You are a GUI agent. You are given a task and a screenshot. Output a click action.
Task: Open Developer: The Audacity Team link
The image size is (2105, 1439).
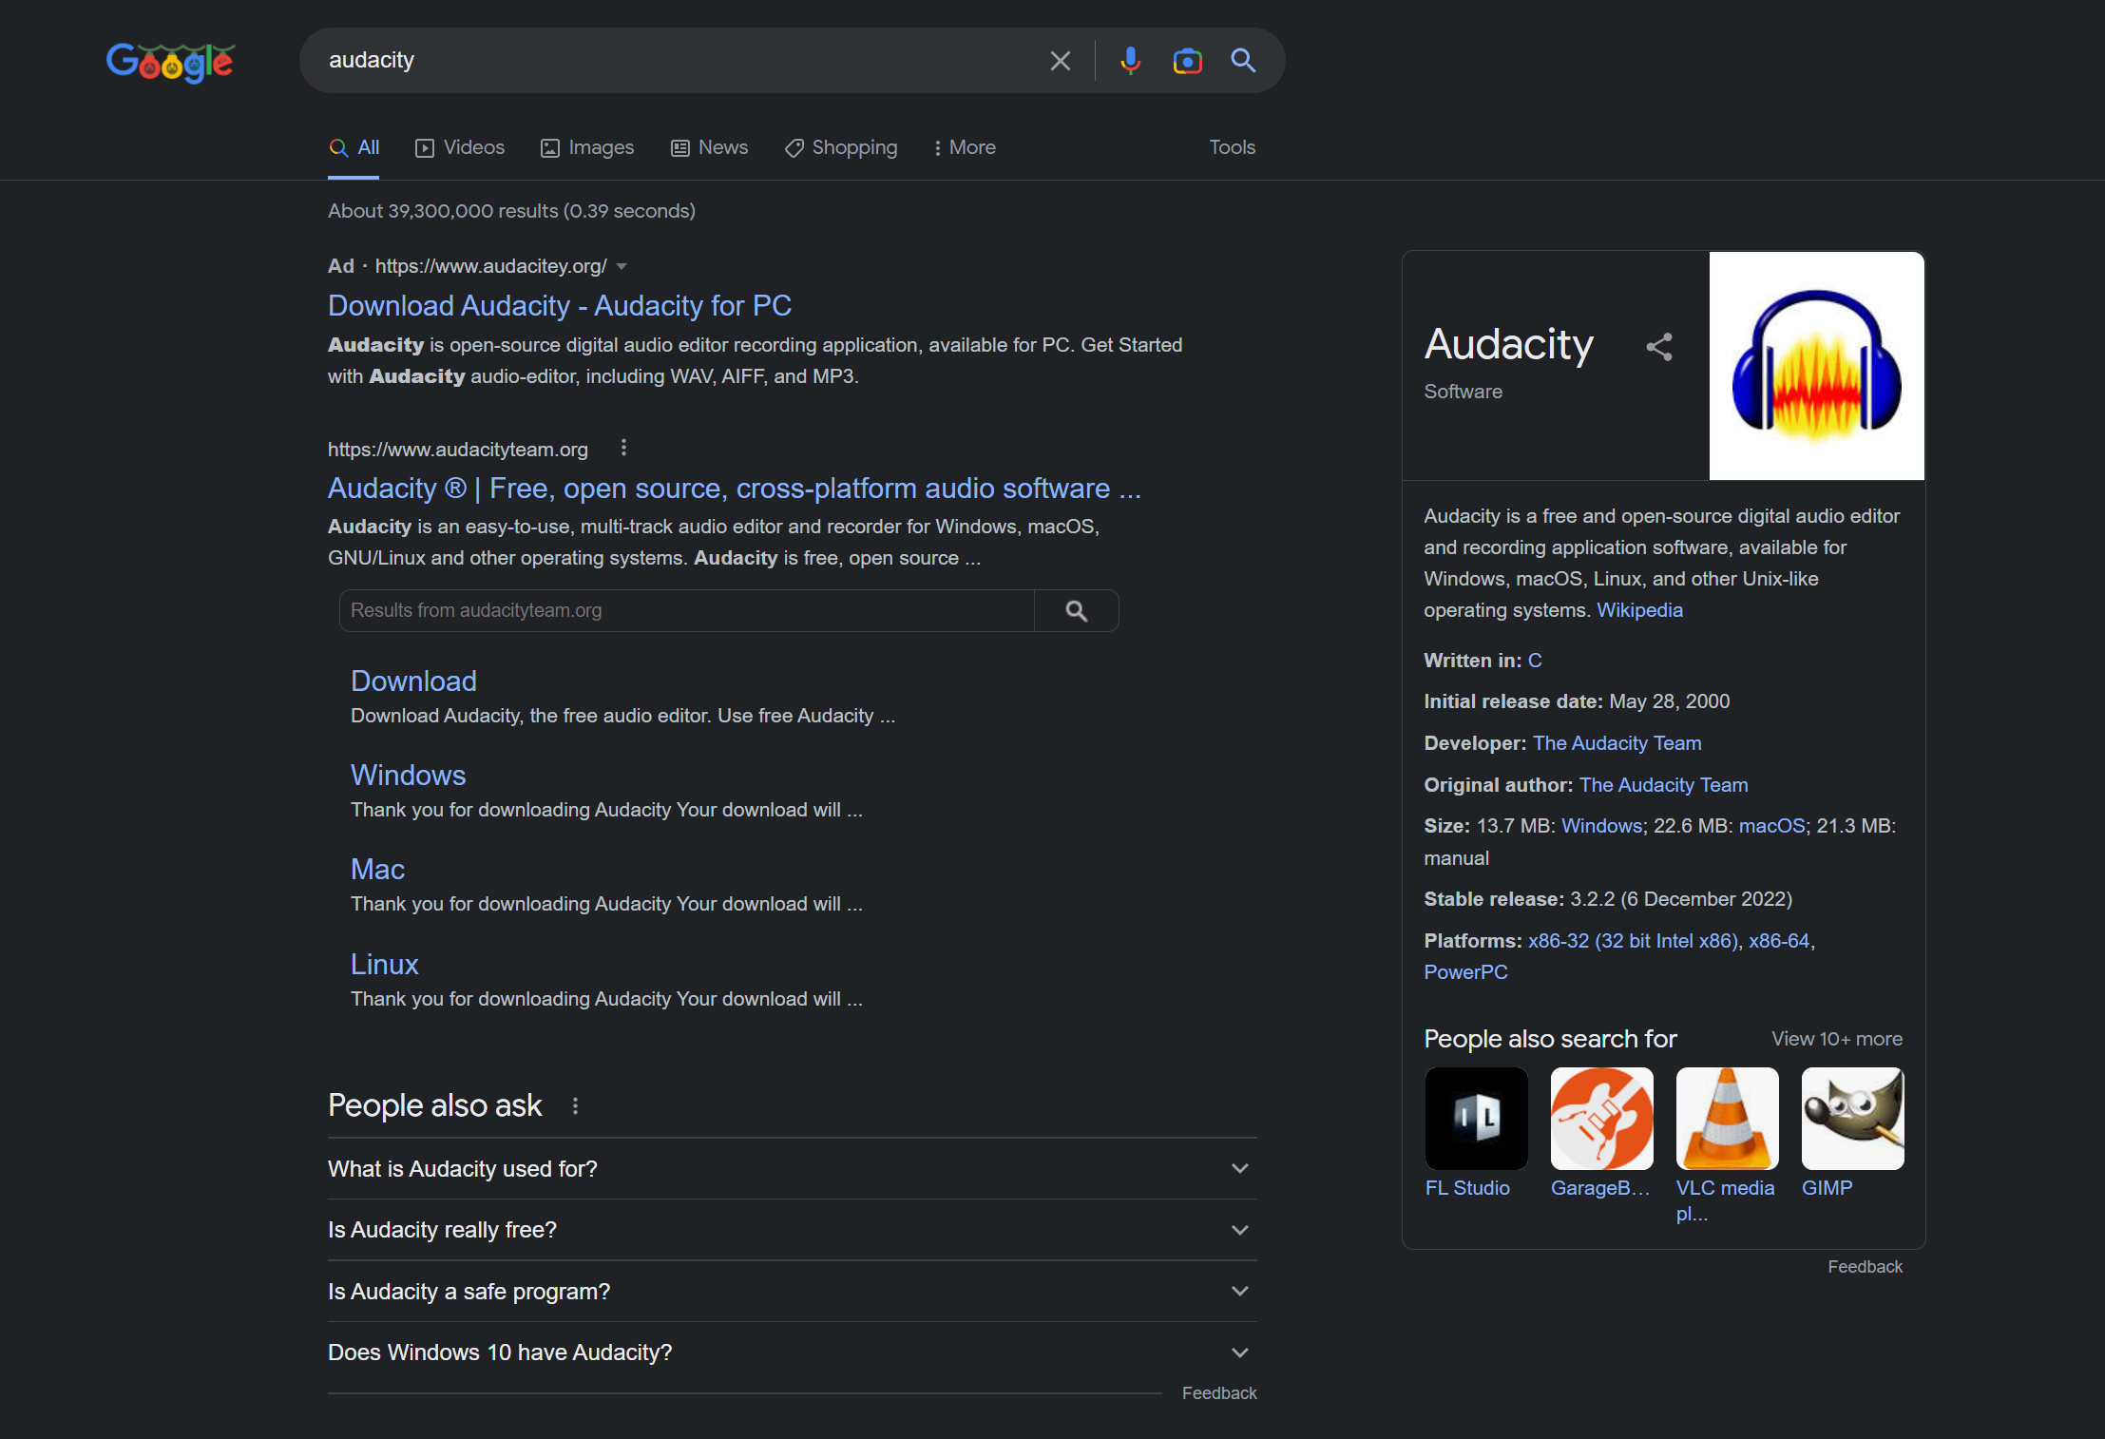click(1617, 743)
